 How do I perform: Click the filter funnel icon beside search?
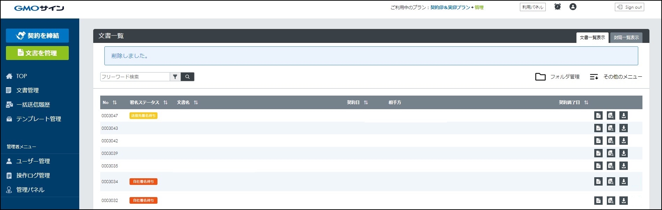175,77
